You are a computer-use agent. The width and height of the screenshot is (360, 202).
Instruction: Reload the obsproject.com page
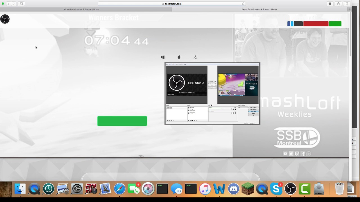[243, 4]
